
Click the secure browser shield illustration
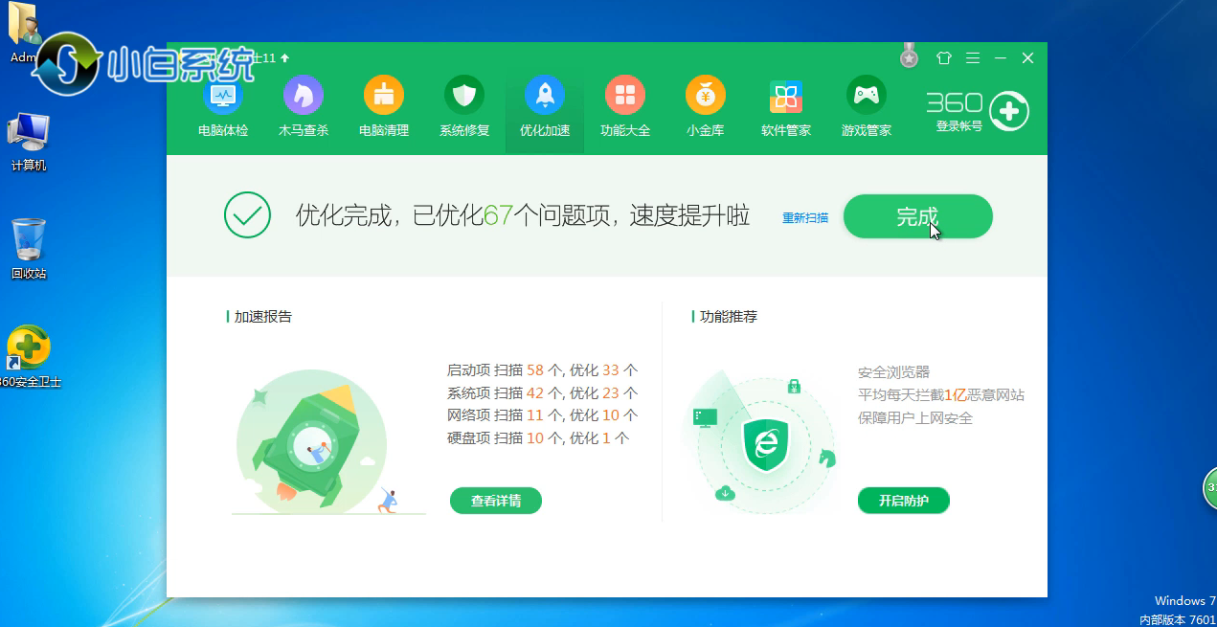765,444
